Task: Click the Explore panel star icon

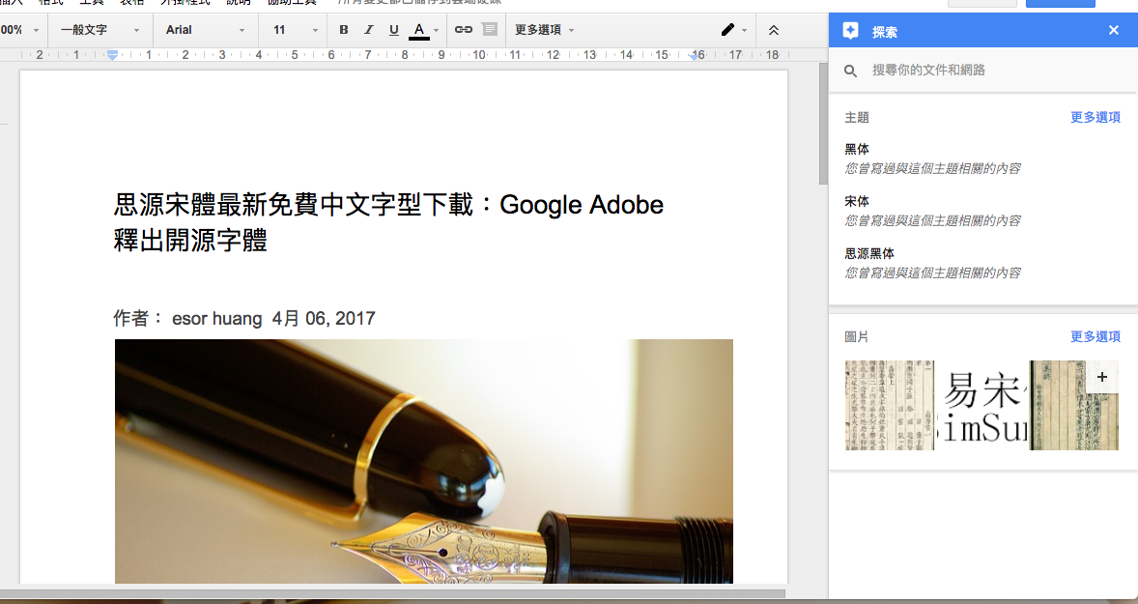Action: click(x=850, y=31)
